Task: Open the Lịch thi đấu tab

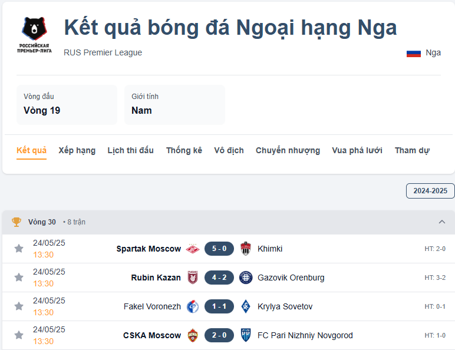Action: [130, 150]
